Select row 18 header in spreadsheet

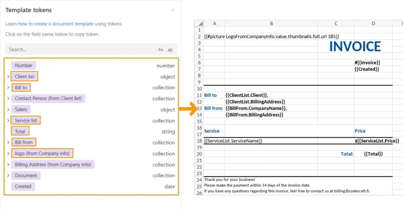click(199, 141)
